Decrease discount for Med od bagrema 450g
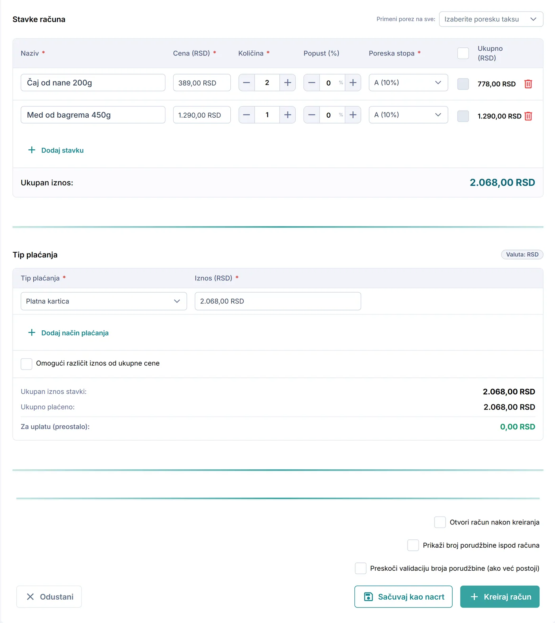 312,114
